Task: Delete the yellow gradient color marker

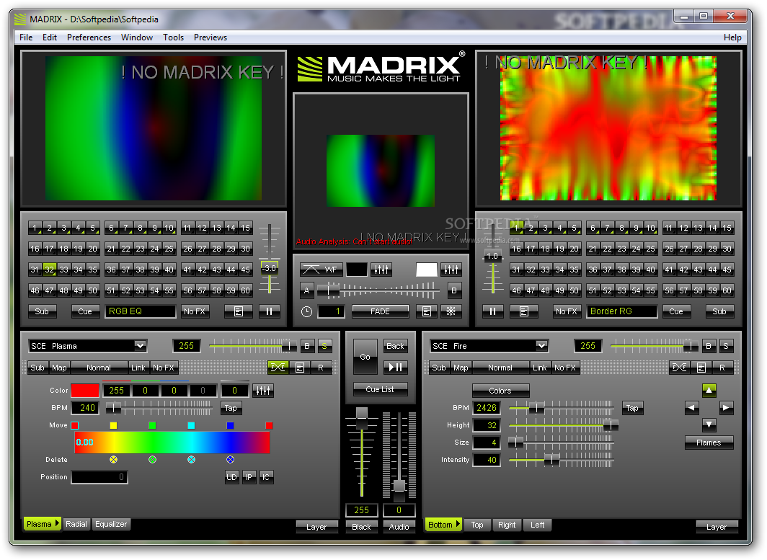Action: pyautogui.click(x=113, y=459)
